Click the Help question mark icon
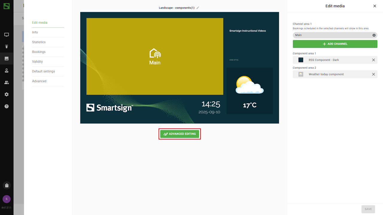 pyautogui.click(x=7, y=106)
